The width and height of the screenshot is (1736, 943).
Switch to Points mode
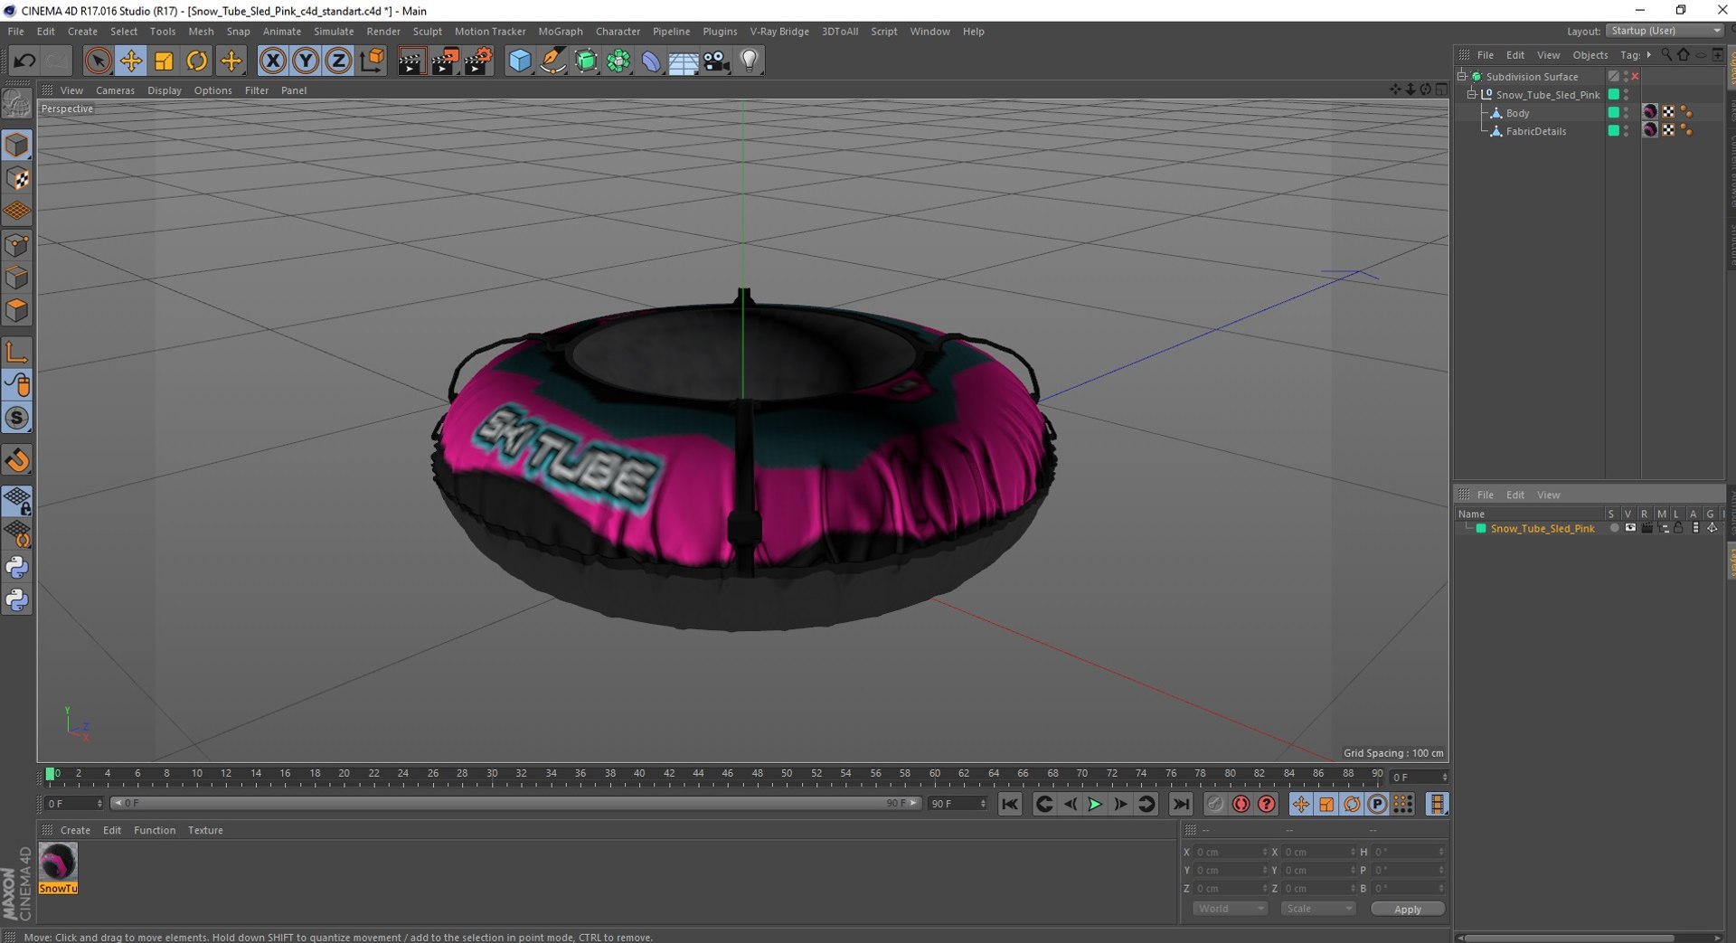pyautogui.click(x=17, y=245)
